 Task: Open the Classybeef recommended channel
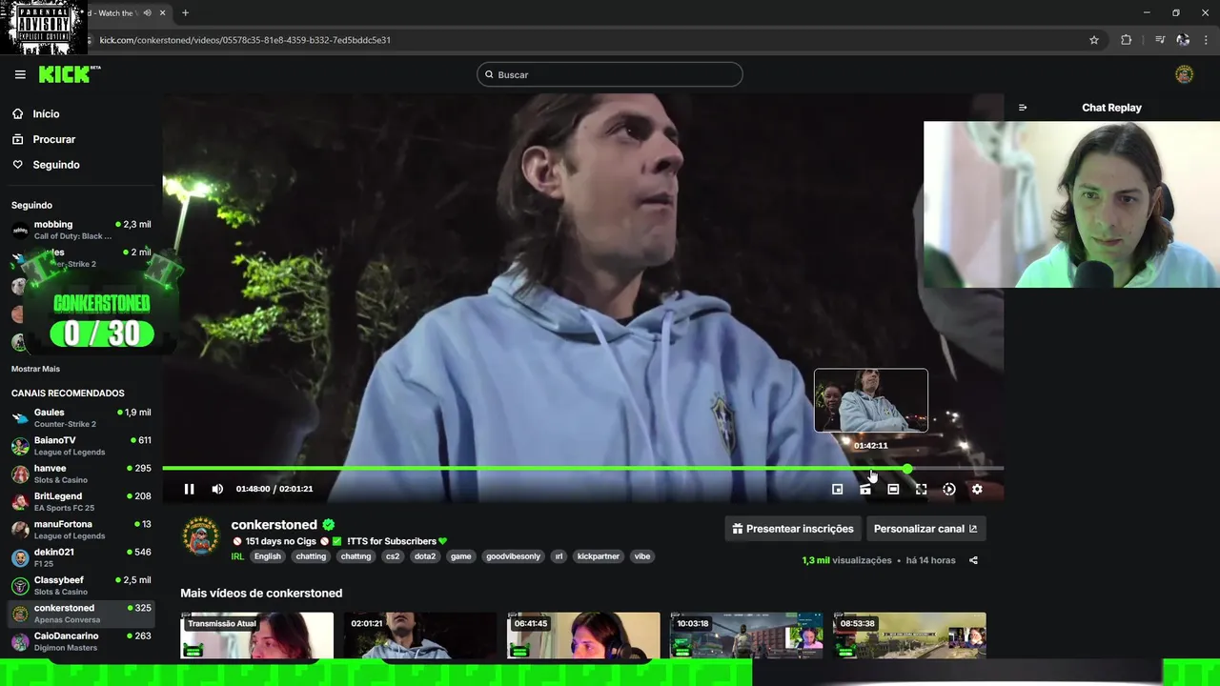[81, 585]
